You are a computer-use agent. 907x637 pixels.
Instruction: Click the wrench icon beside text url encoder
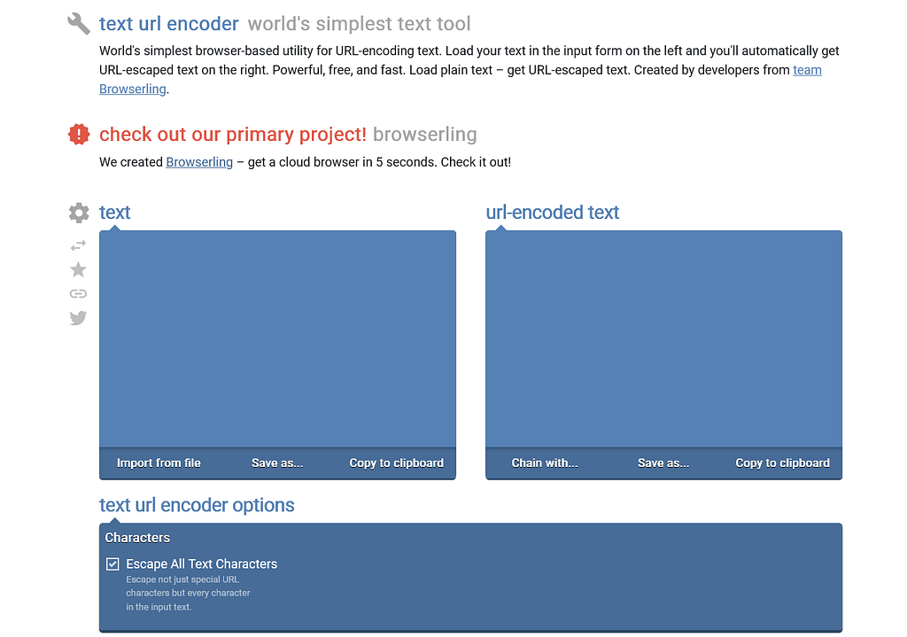(x=79, y=24)
